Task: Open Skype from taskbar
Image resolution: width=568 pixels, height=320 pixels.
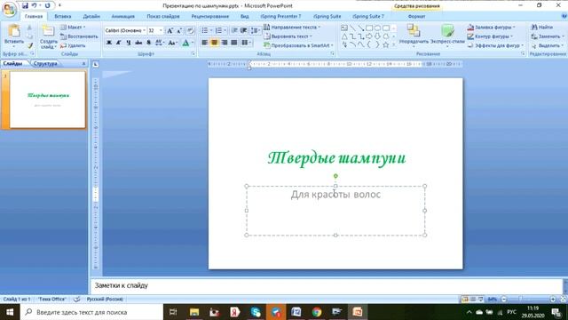Action: click(x=256, y=312)
